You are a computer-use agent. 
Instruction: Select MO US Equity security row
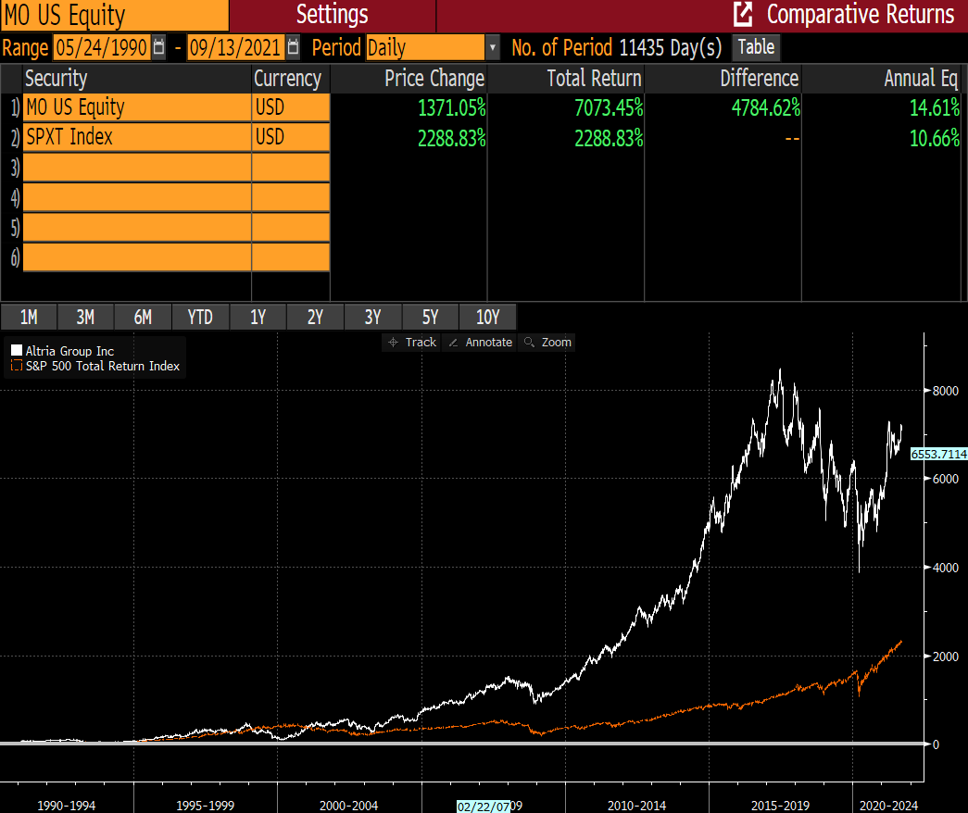point(137,107)
